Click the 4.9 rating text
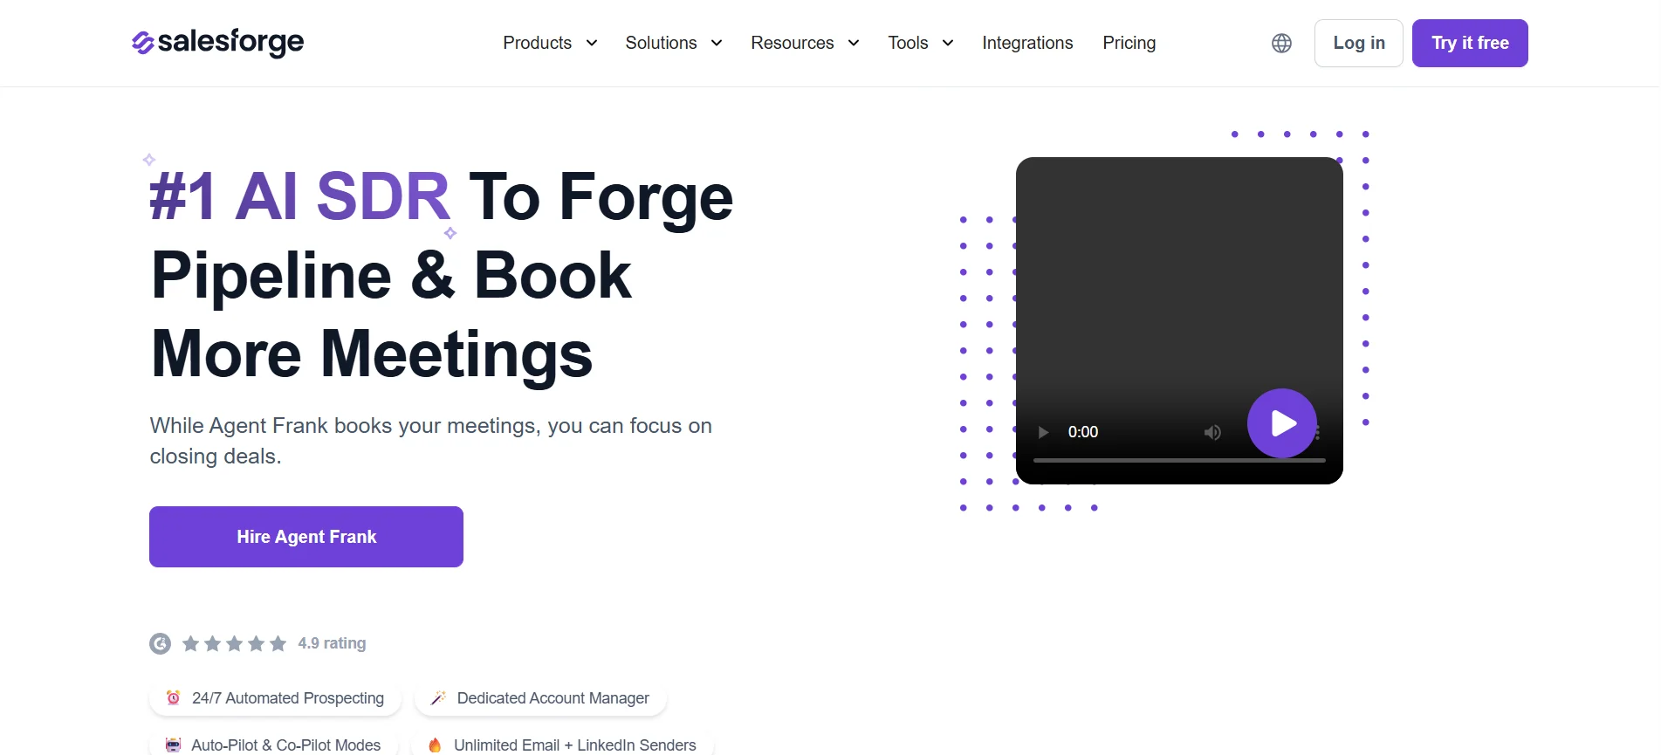Screen dimensions: 1661x755 pos(332,643)
